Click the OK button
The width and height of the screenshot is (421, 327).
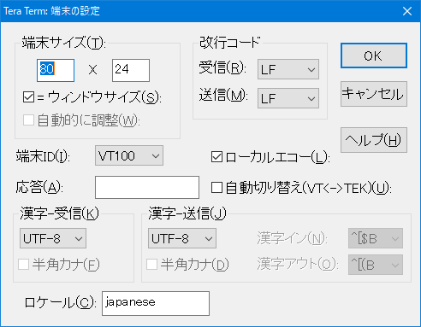[x=374, y=55]
